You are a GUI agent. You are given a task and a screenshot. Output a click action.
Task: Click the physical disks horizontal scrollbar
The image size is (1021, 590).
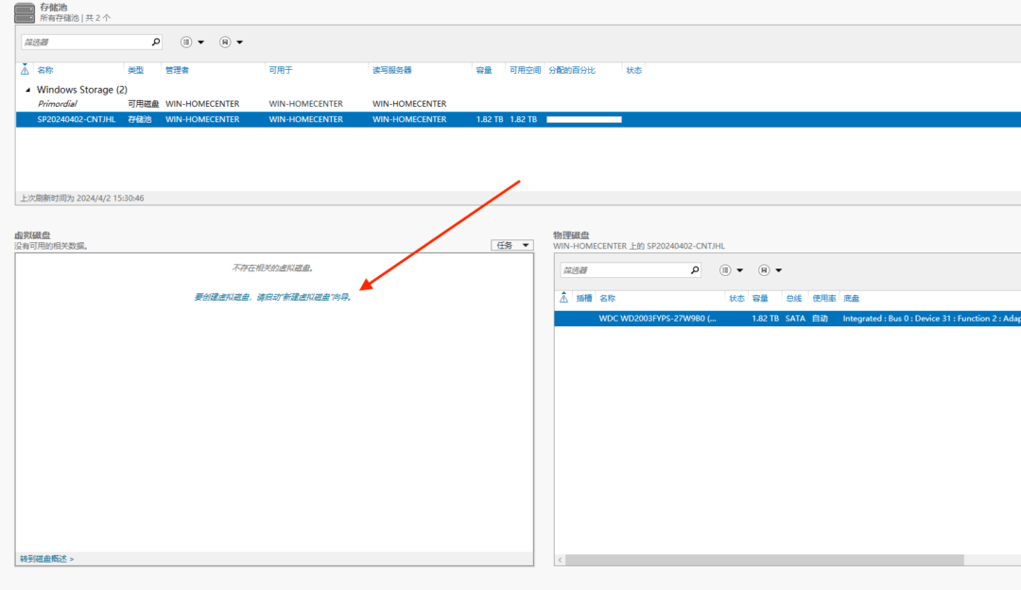(765, 560)
